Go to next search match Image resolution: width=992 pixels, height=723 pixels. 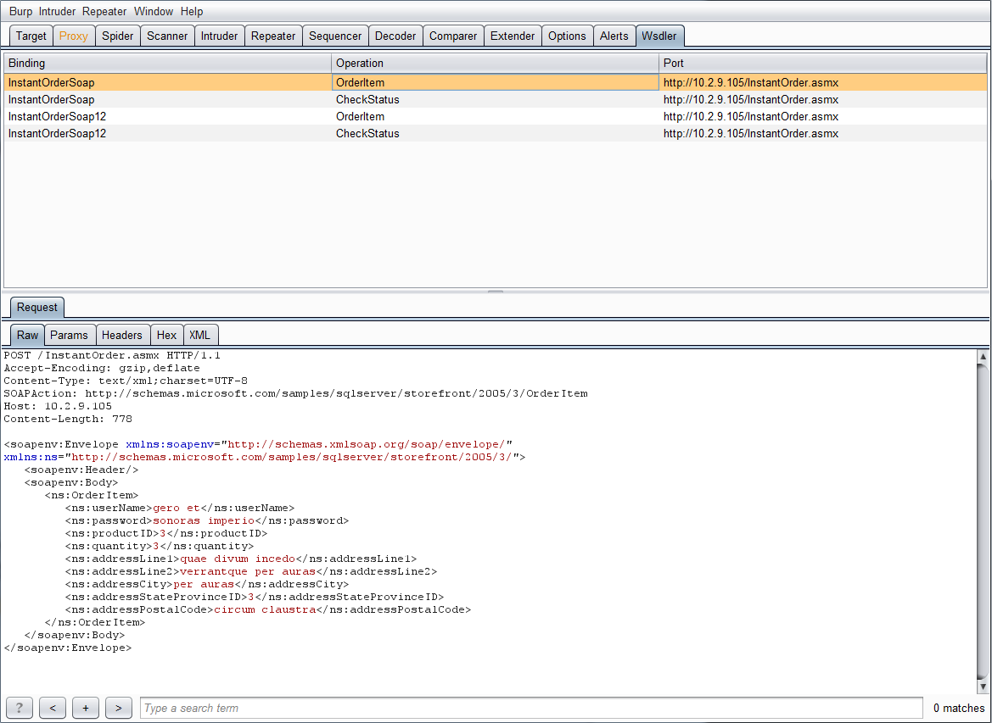click(118, 708)
